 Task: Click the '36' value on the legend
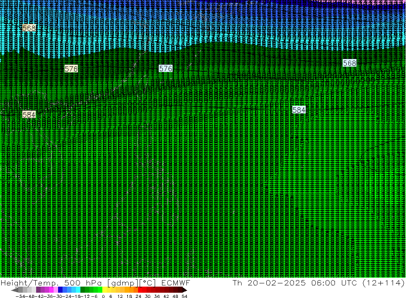pos(157,296)
